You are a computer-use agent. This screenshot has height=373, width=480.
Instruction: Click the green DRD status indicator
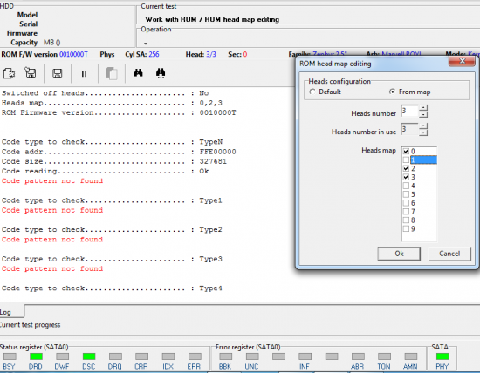tap(36, 356)
